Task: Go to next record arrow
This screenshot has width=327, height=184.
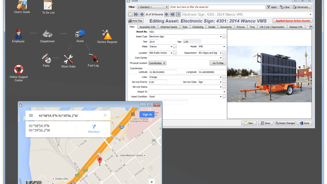Action: point(167,14)
